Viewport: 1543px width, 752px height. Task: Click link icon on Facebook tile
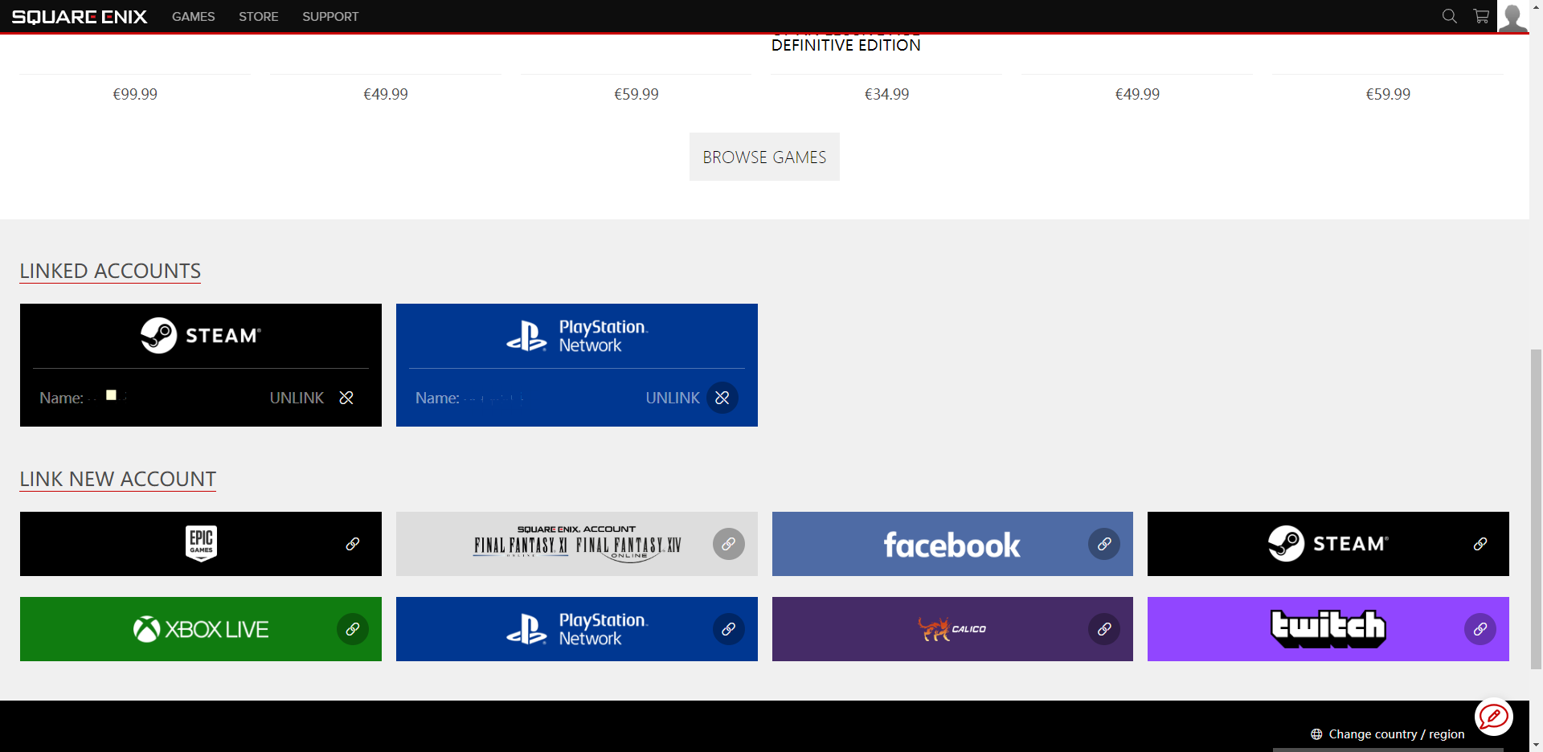pyautogui.click(x=1104, y=544)
